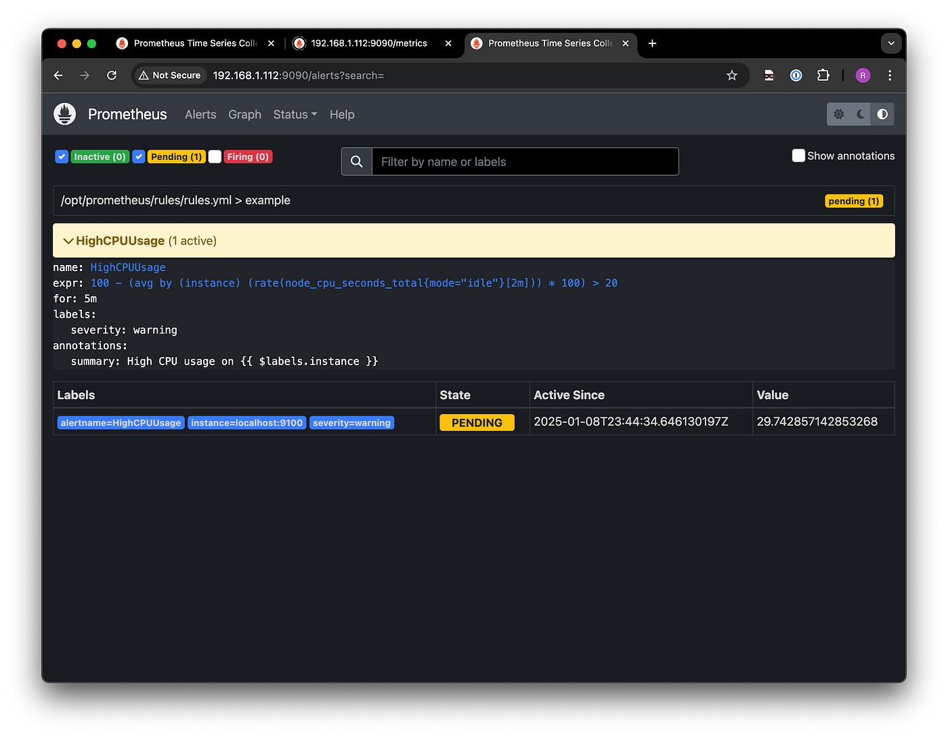Click the State column header
This screenshot has width=948, height=738.
[455, 395]
